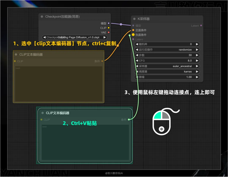Click the 降噪 1.00 slider field
Viewport: 228px width, 177px height.
167,77
